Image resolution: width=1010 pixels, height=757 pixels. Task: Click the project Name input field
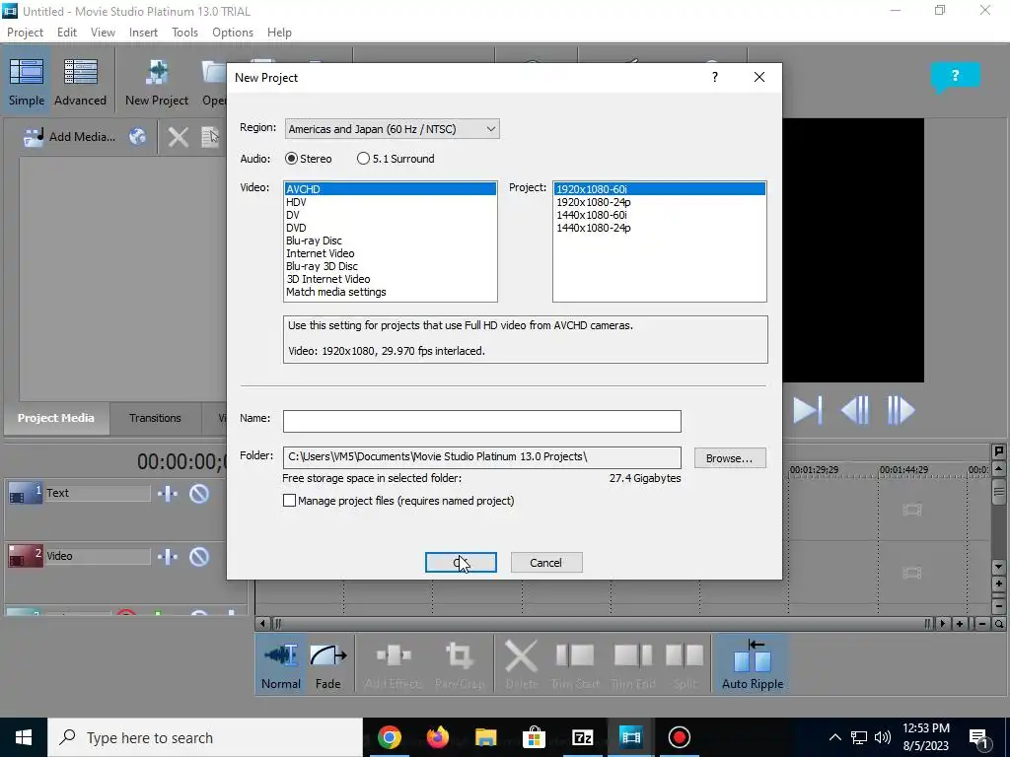click(481, 421)
